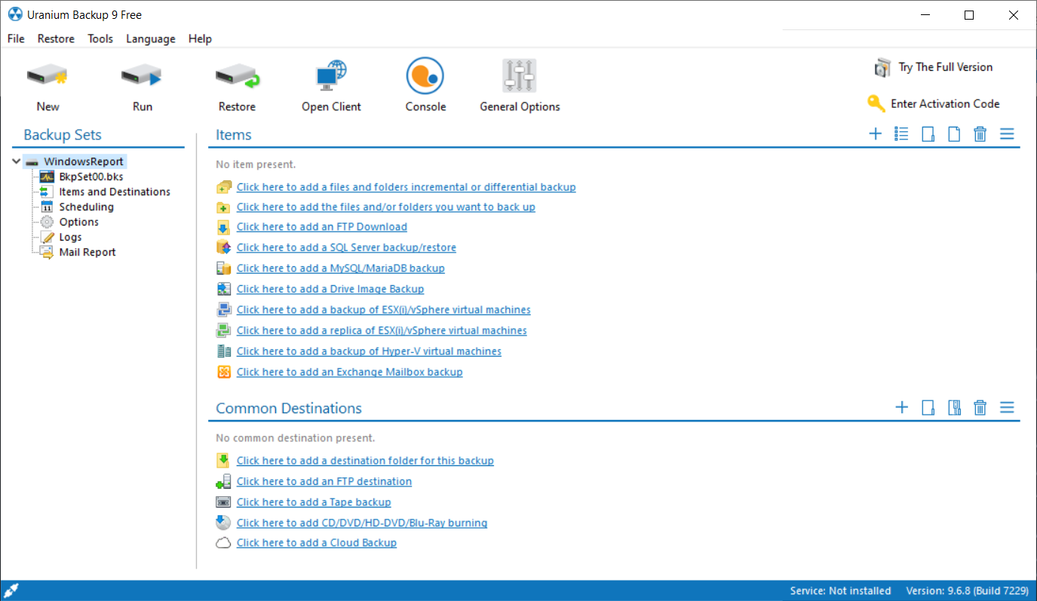This screenshot has height=601, width=1037.
Task: Run the backup with the Run icon
Action: (142, 76)
